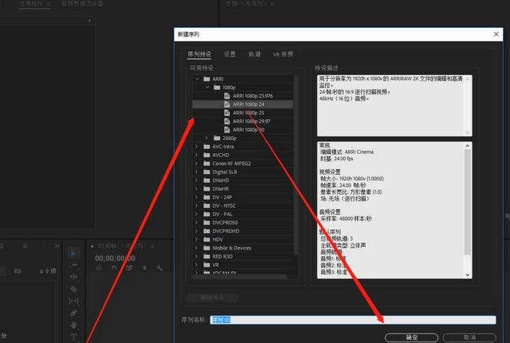
Task: Switch to 效果控件 panel tab behind dialog
Action: [34, 3]
